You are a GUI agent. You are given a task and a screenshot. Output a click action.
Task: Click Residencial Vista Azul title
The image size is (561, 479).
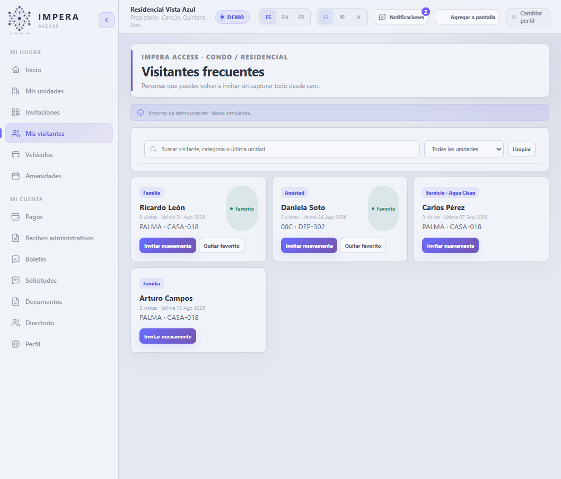click(x=163, y=10)
